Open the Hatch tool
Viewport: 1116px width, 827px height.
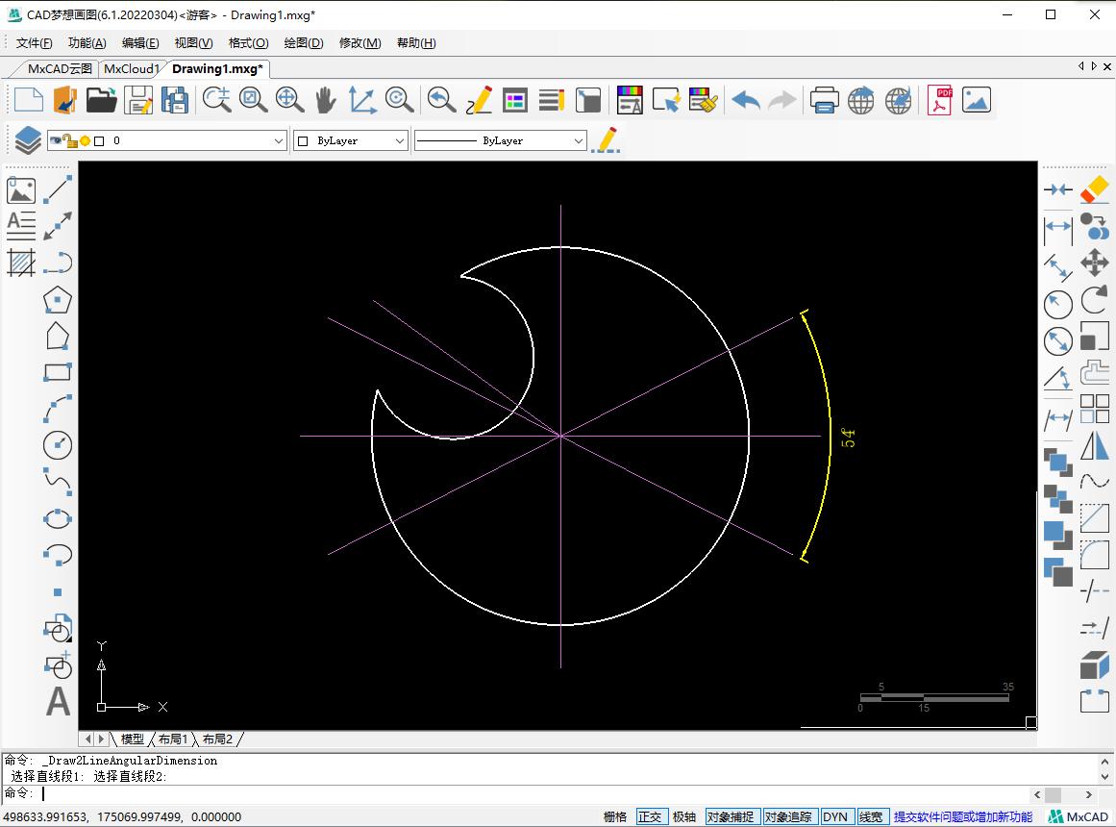21,262
